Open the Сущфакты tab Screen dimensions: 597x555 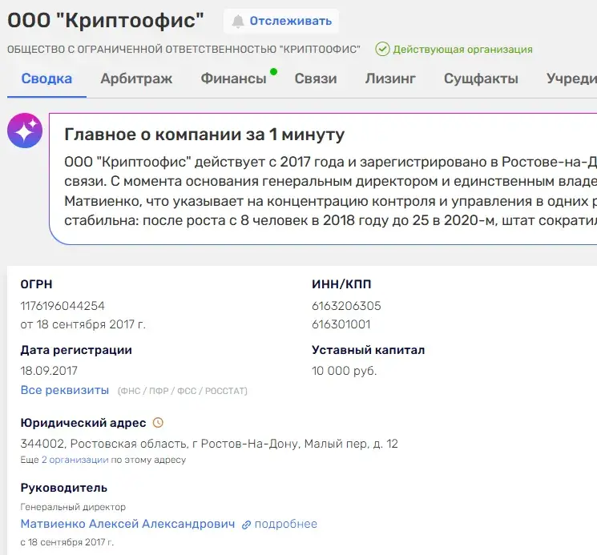pyautogui.click(x=481, y=78)
